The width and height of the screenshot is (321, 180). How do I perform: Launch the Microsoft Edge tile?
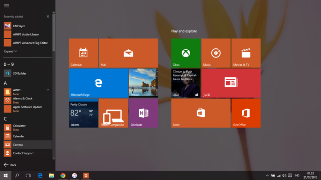coord(99,83)
